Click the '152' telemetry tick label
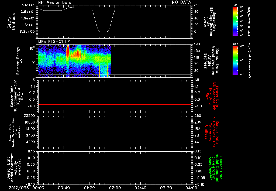276x191 pixels. pyautogui.click(x=198, y=129)
